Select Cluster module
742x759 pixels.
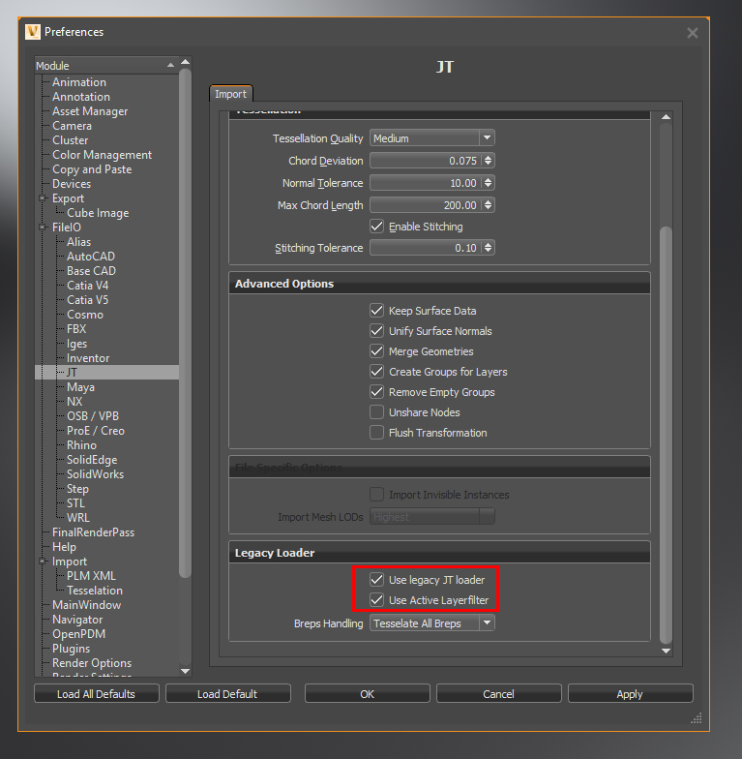pyautogui.click(x=70, y=140)
